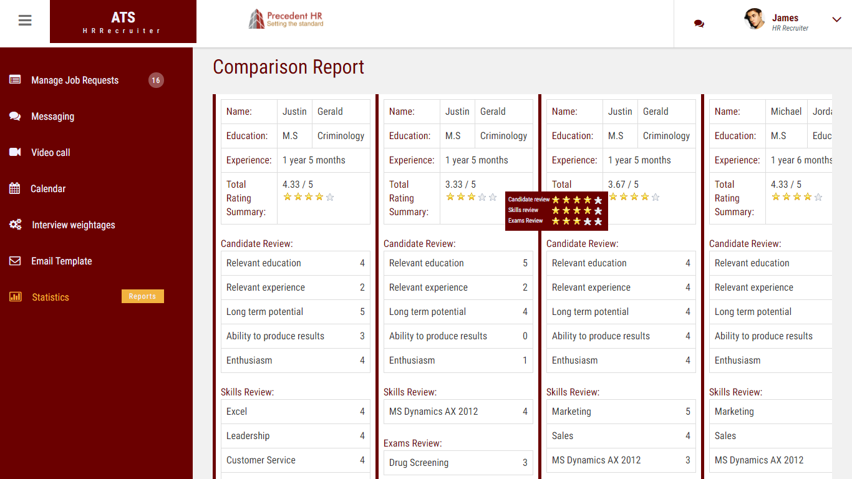Open the chat messages icon in header

pyautogui.click(x=699, y=24)
